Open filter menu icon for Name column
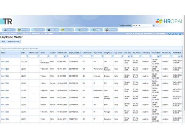 click(48, 56)
